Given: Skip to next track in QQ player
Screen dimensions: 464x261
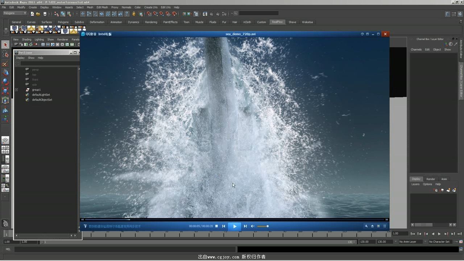Looking at the screenshot, I should coord(245,226).
